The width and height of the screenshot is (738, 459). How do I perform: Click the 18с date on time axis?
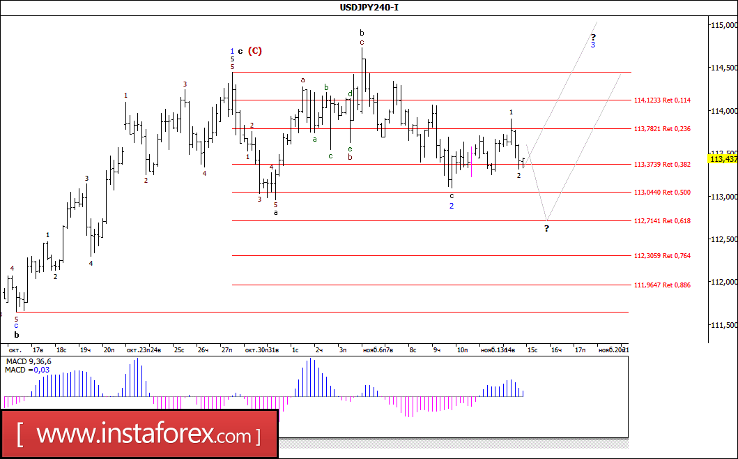(x=61, y=350)
